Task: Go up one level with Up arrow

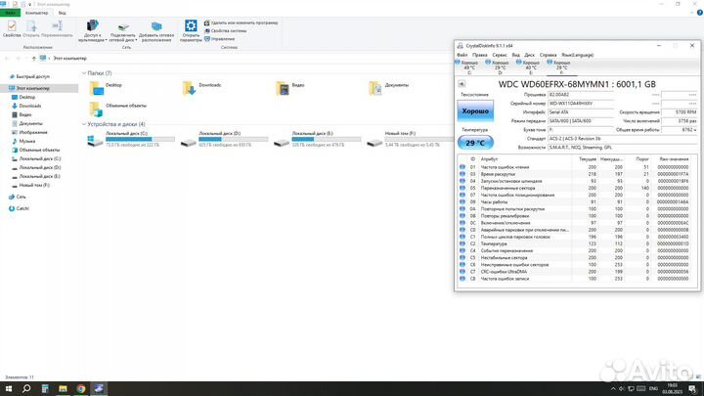Action: point(33,59)
